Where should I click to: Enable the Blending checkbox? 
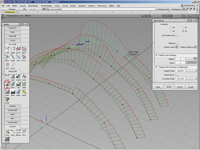177,43
